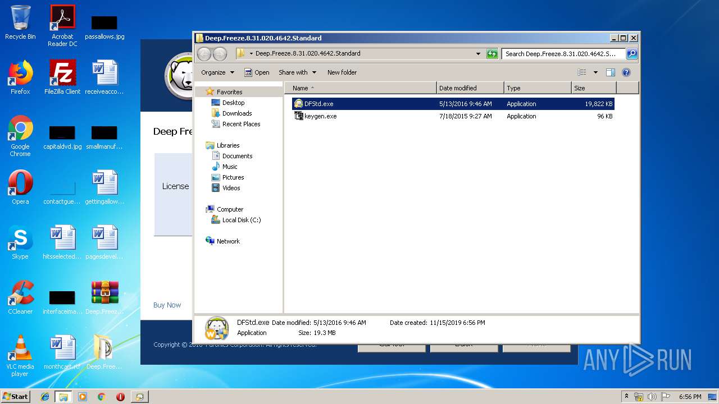Open Downloads in the navigation pane
This screenshot has height=404, width=719.
236,113
